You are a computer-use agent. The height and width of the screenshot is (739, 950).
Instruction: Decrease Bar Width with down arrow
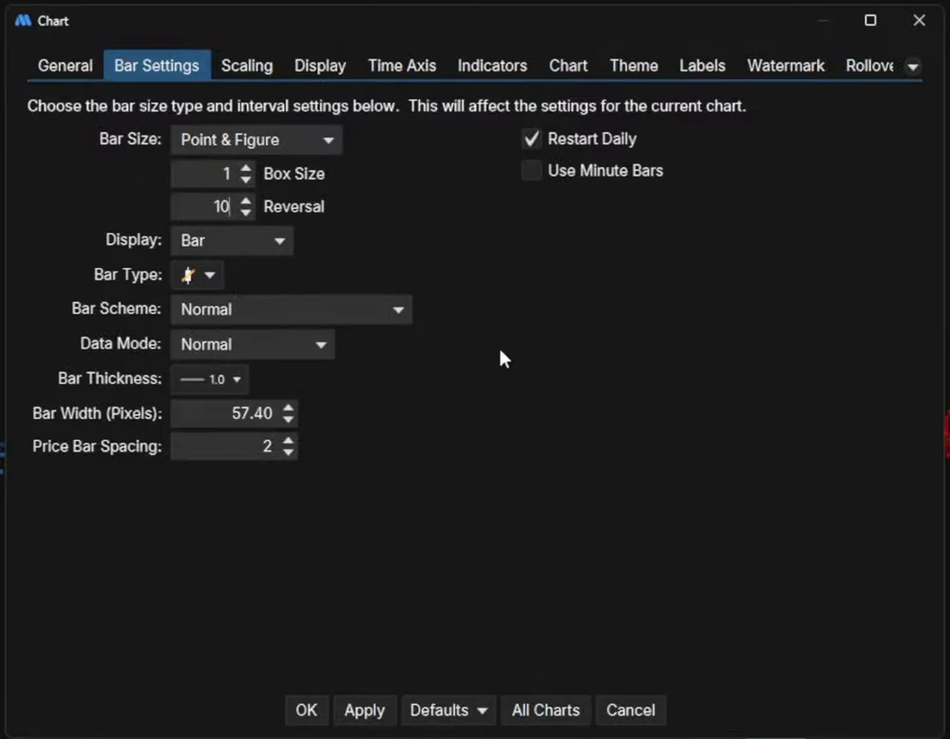coord(289,419)
